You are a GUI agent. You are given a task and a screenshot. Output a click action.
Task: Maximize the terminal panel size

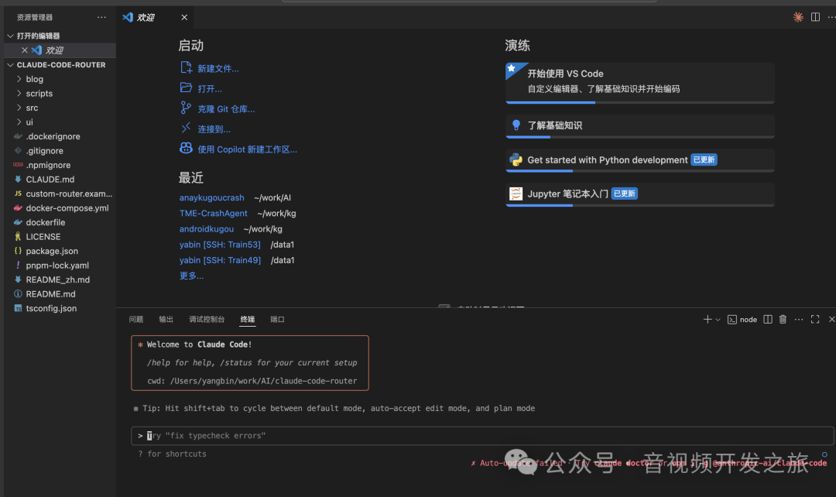point(815,319)
